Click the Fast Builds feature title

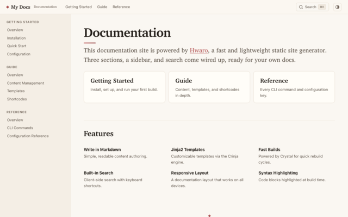pos(269,150)
